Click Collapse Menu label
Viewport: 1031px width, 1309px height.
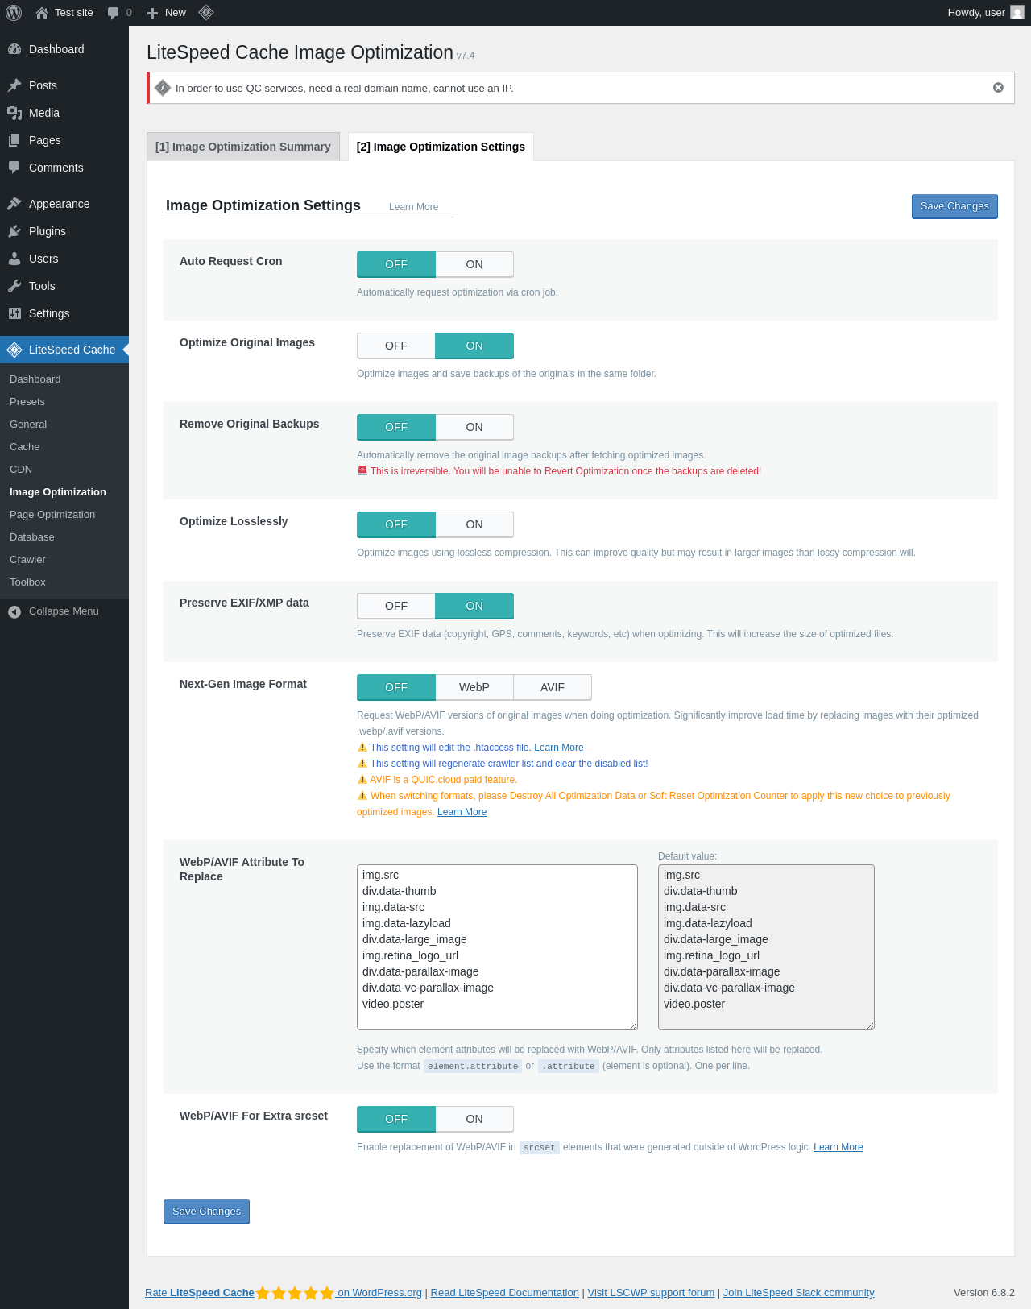pyautogui.click(x=64, y=611)
